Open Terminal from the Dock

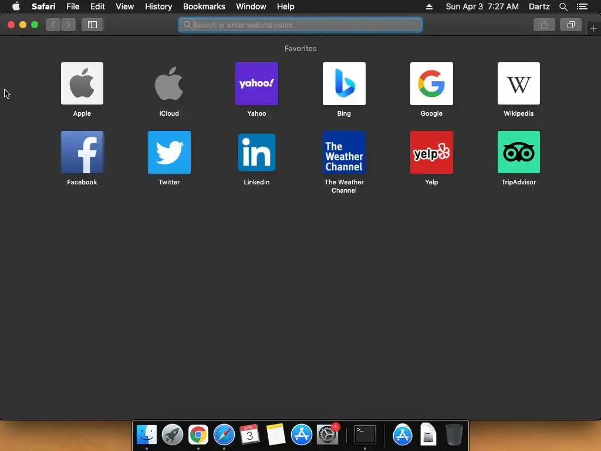[x=364, y=435]
